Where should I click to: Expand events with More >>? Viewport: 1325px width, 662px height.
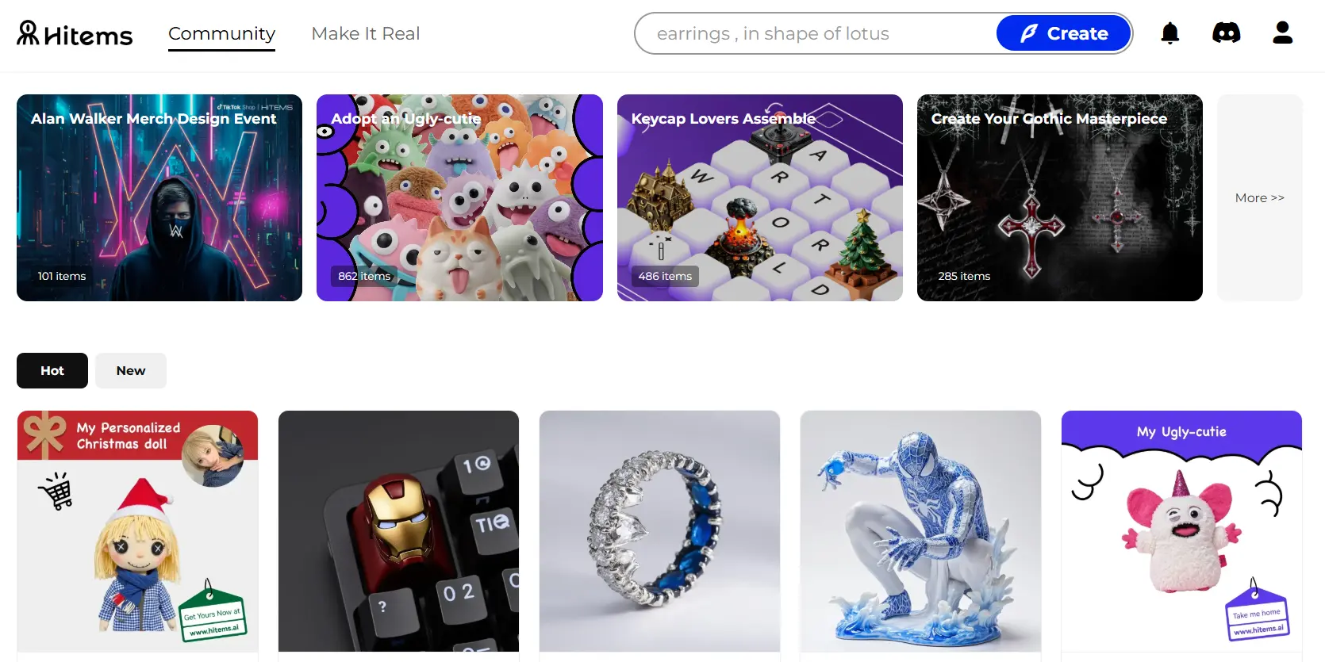(1259, 197)
